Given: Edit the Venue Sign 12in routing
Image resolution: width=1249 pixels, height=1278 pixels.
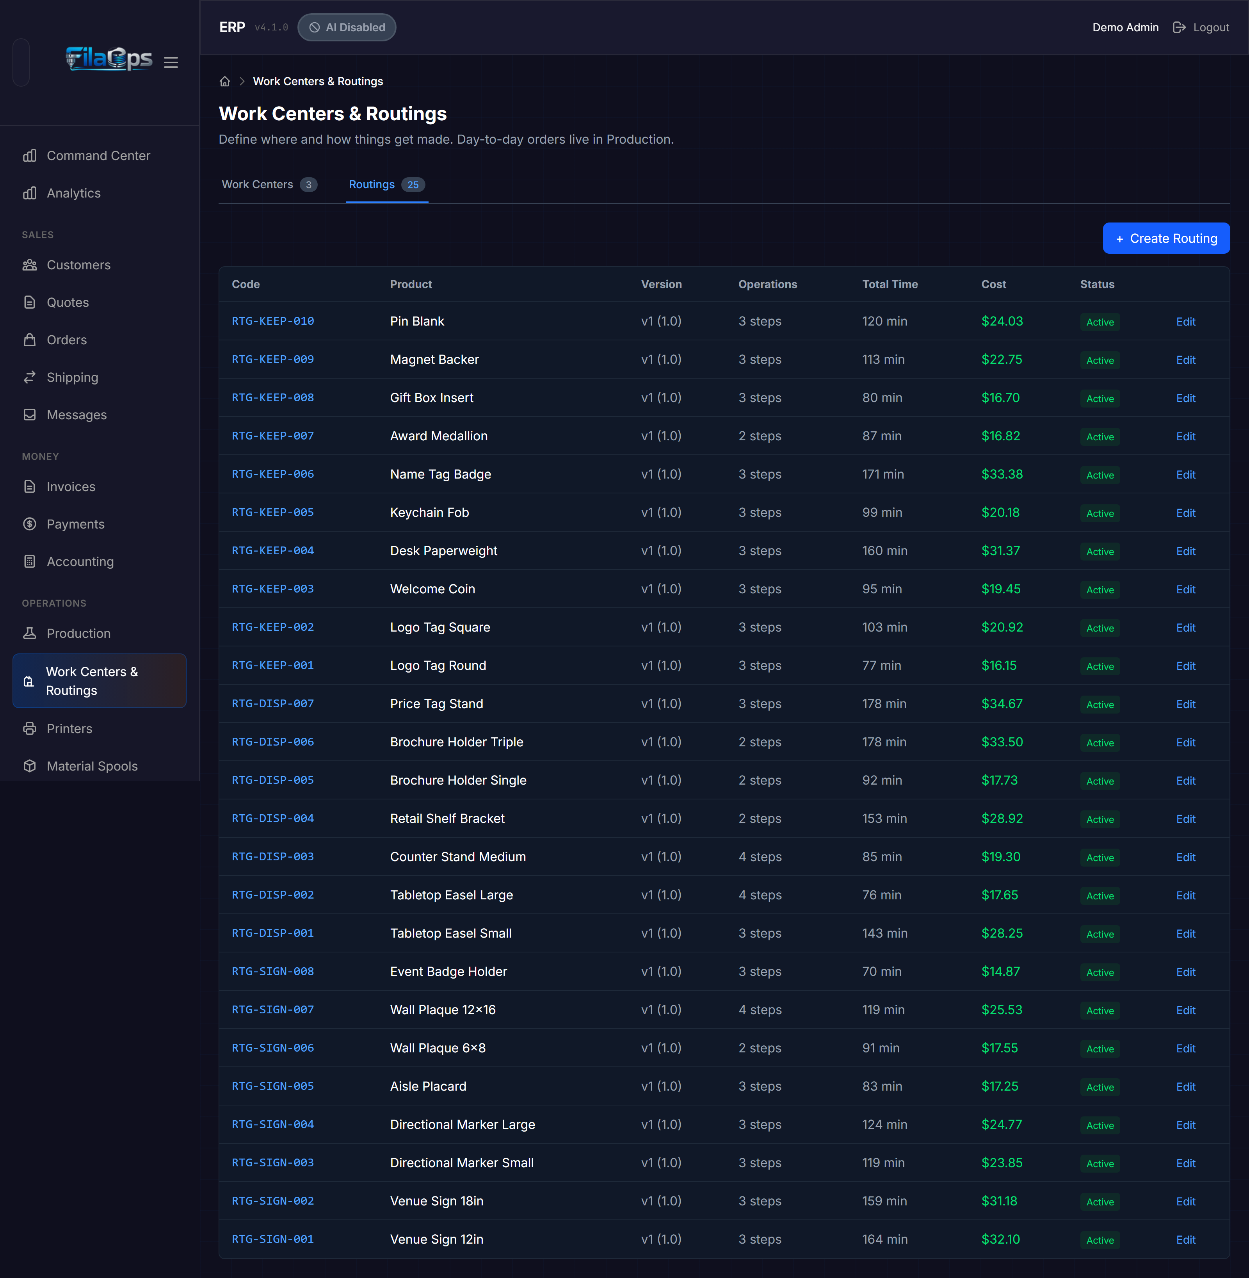Looking at the screenshot, I should [1185, 1239].
